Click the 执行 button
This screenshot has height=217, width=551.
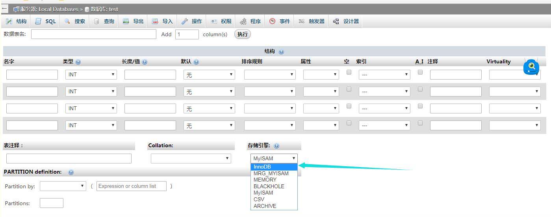point(243,34)
